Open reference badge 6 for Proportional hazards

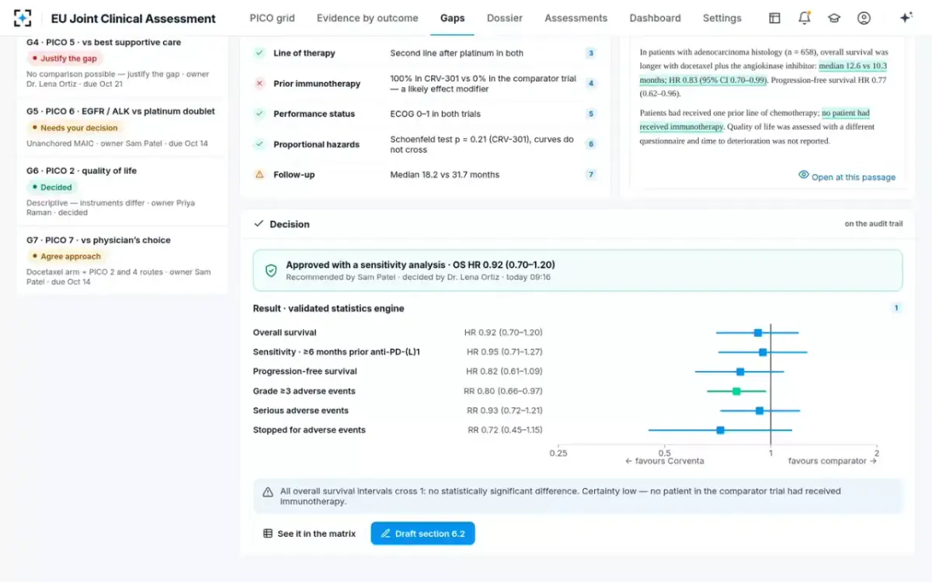[591, 144]
